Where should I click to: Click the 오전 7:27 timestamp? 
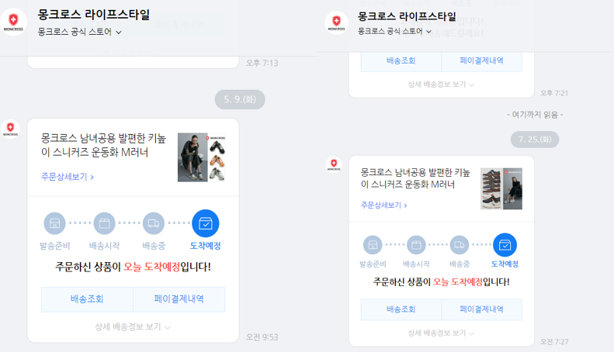tap(554, 342)
